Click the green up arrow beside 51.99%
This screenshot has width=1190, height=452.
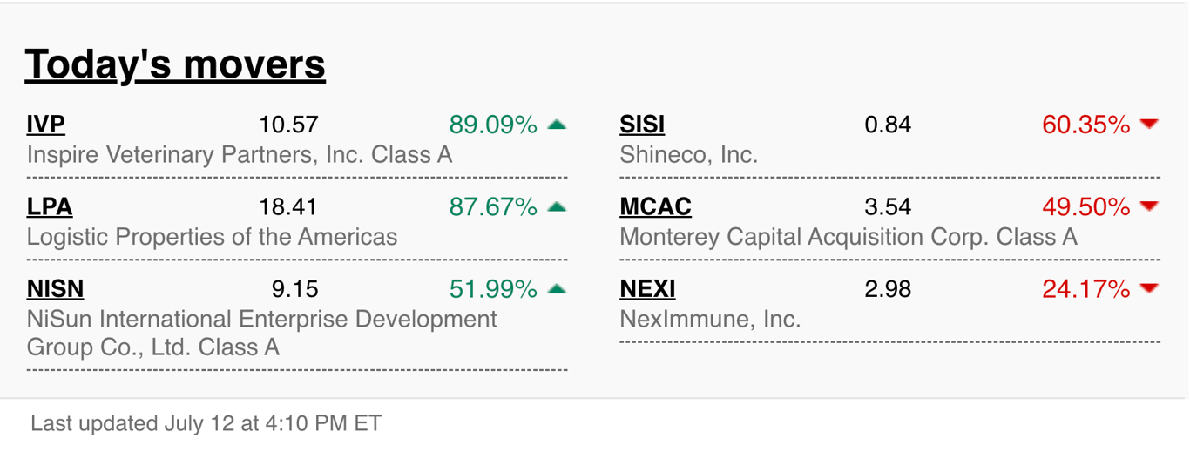click(x=557, y=288)
